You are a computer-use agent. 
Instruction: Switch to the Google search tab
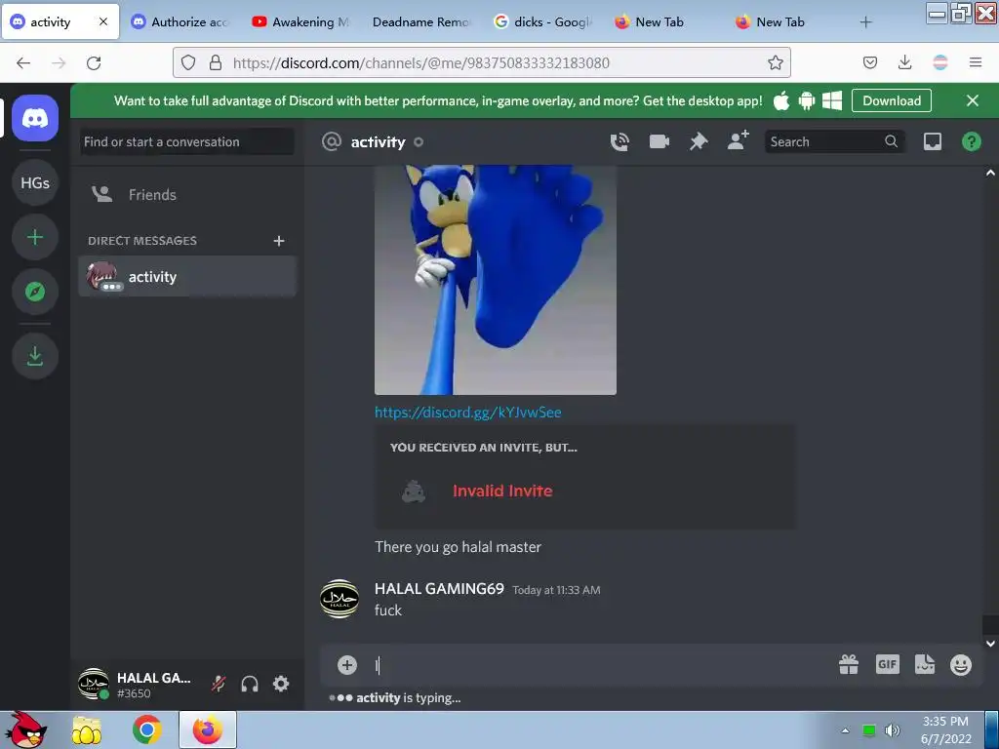[542, 21]
